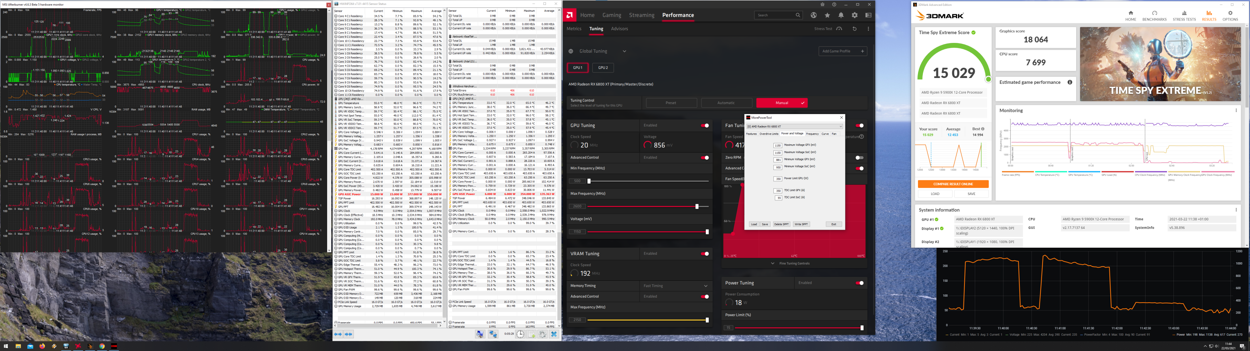The width and height of the screenshot is (1250, 351).
Task: Toggle GPU Tuning enabled switch
Action: point(704,125)
